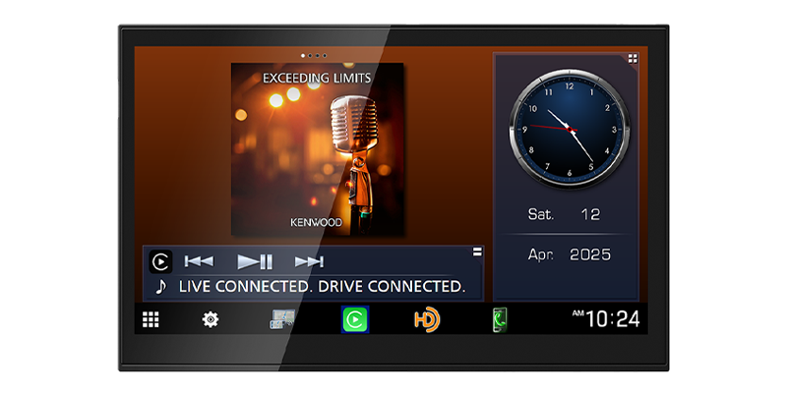The width and height of the screenshot is (787, 393).
Task: Skip to the next track
Action: [309, 261]
